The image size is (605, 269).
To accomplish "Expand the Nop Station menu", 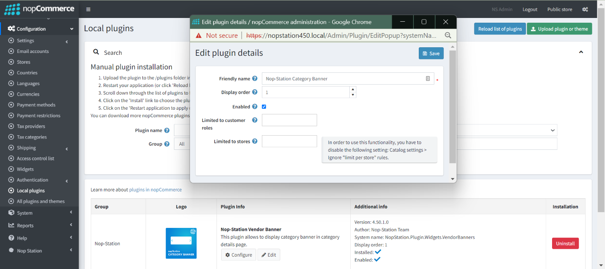I will [x=39, y=251].
